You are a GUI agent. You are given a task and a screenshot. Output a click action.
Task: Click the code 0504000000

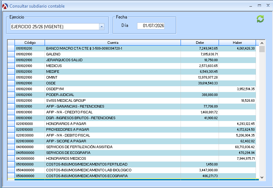[x=25, y=170]
